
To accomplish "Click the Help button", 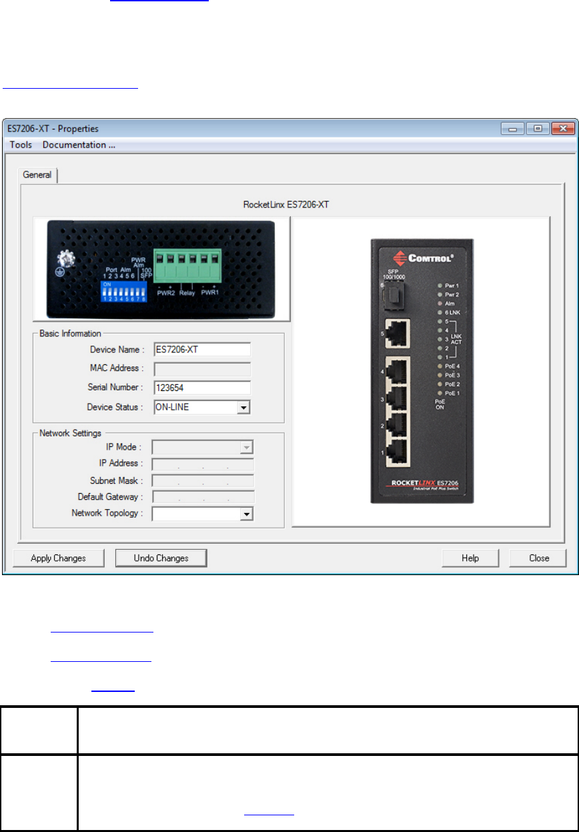I will point(470,558).
